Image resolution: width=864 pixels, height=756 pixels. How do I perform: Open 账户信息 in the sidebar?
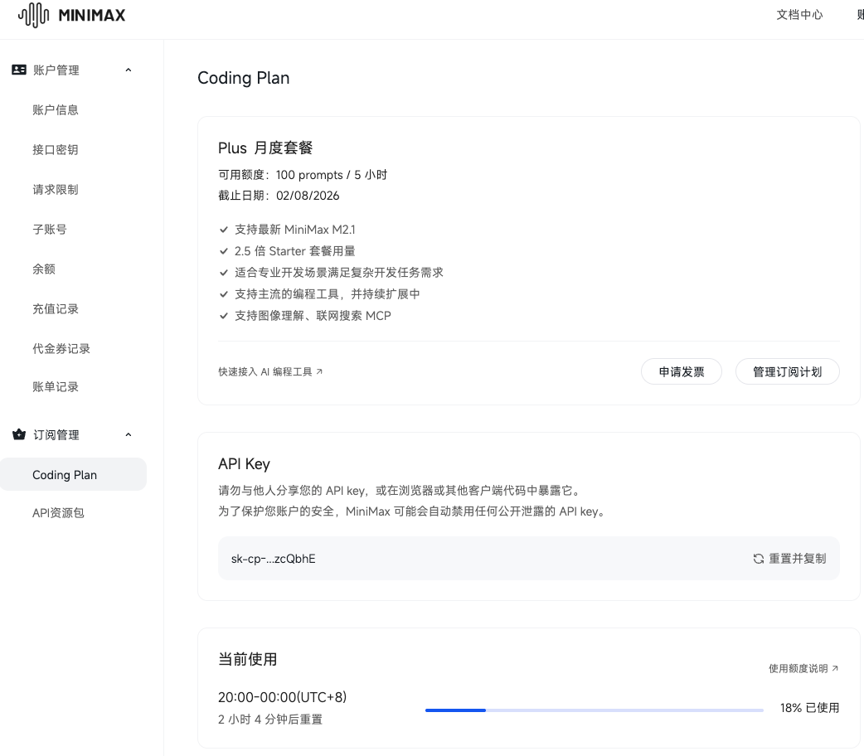(56, 110)
